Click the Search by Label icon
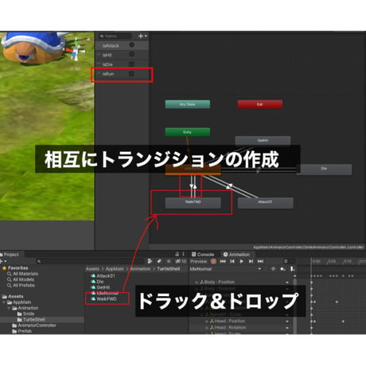Screen dimensions: 366x366 (x=159, y=261)
